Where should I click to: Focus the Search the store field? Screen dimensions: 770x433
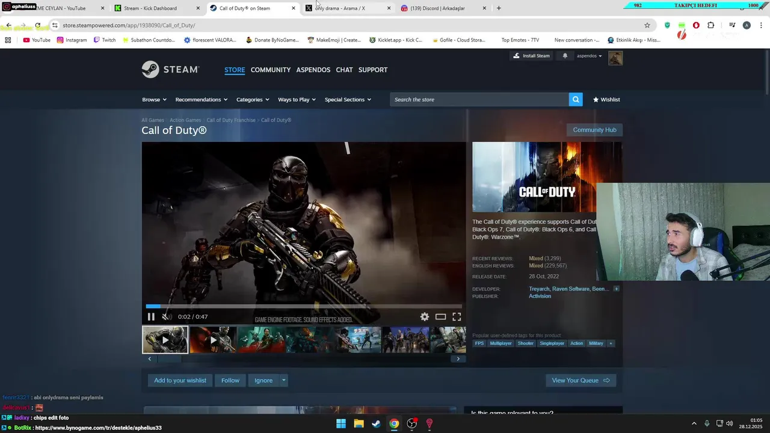479,99
